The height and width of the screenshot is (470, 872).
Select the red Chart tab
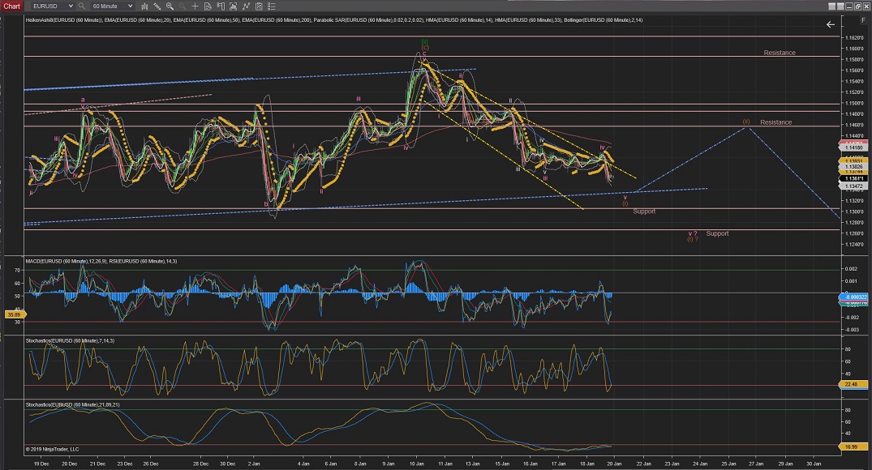click(12, 6)
